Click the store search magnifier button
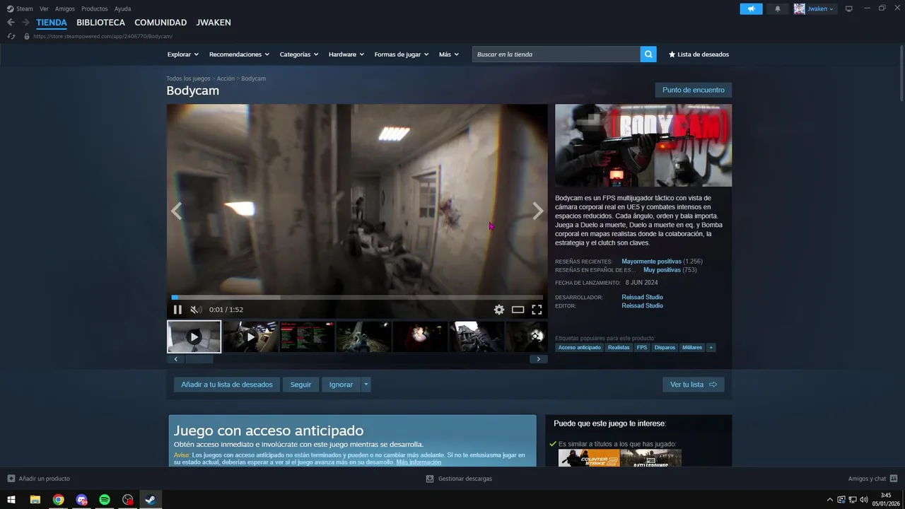 648,54
